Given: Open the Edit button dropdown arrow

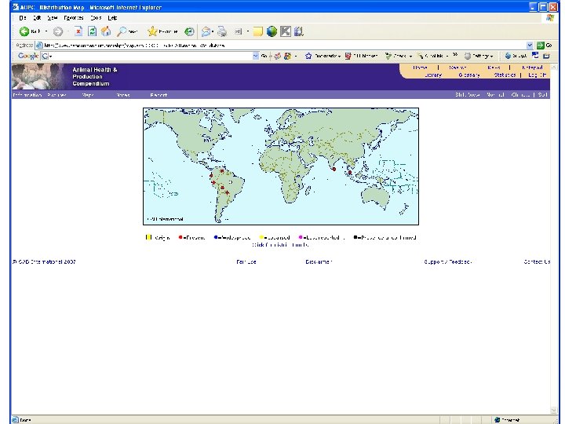Looking at the screenshot, I should click(248, 31).
